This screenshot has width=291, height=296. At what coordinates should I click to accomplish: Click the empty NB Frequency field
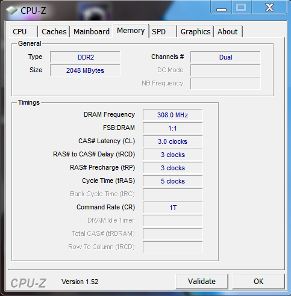pyautogui.click(x=225, y=84)
